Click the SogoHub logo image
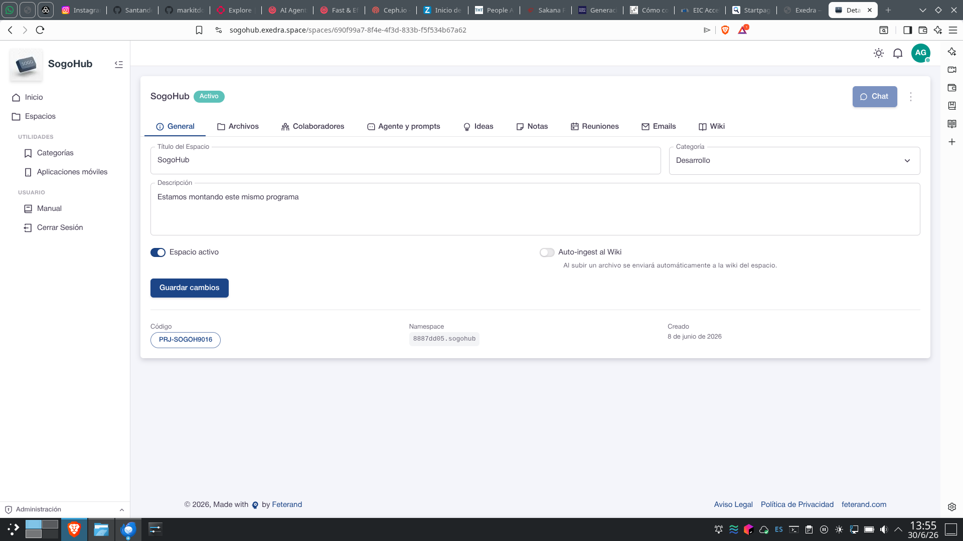Image resolution: width=963 pixels, height=541 pixels. point(26,64)
